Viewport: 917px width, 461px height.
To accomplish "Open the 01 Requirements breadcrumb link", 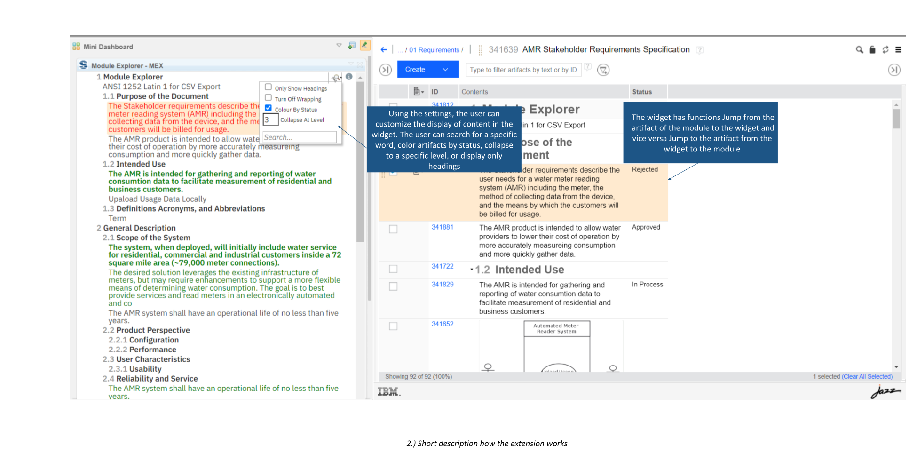I will point(434,50).
